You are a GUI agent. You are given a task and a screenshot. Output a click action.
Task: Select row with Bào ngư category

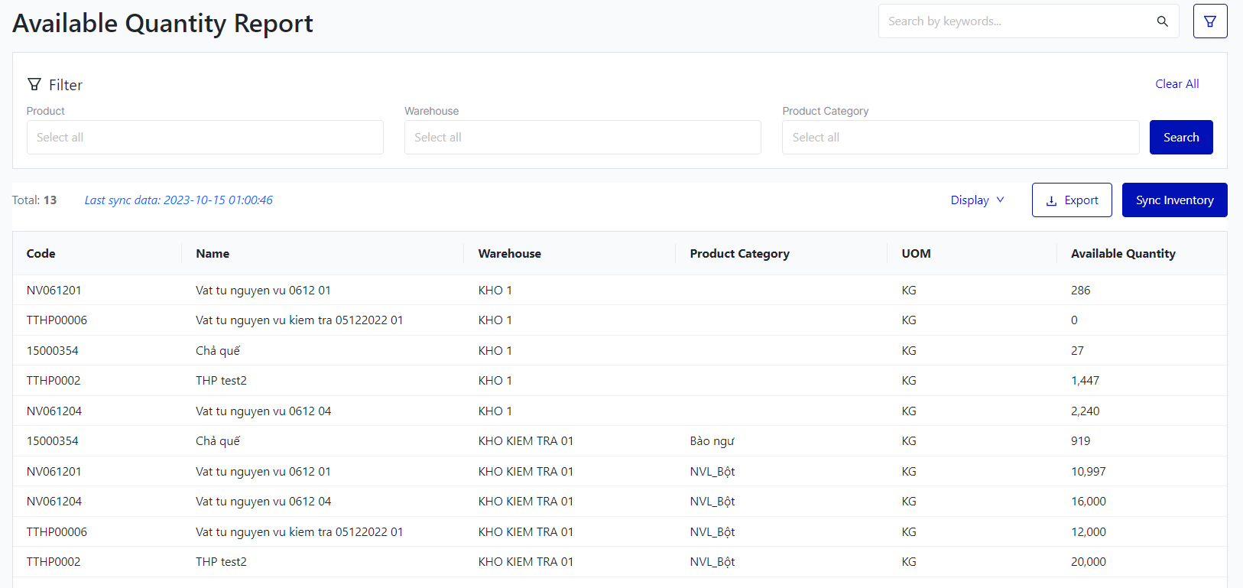click(712, 441)
